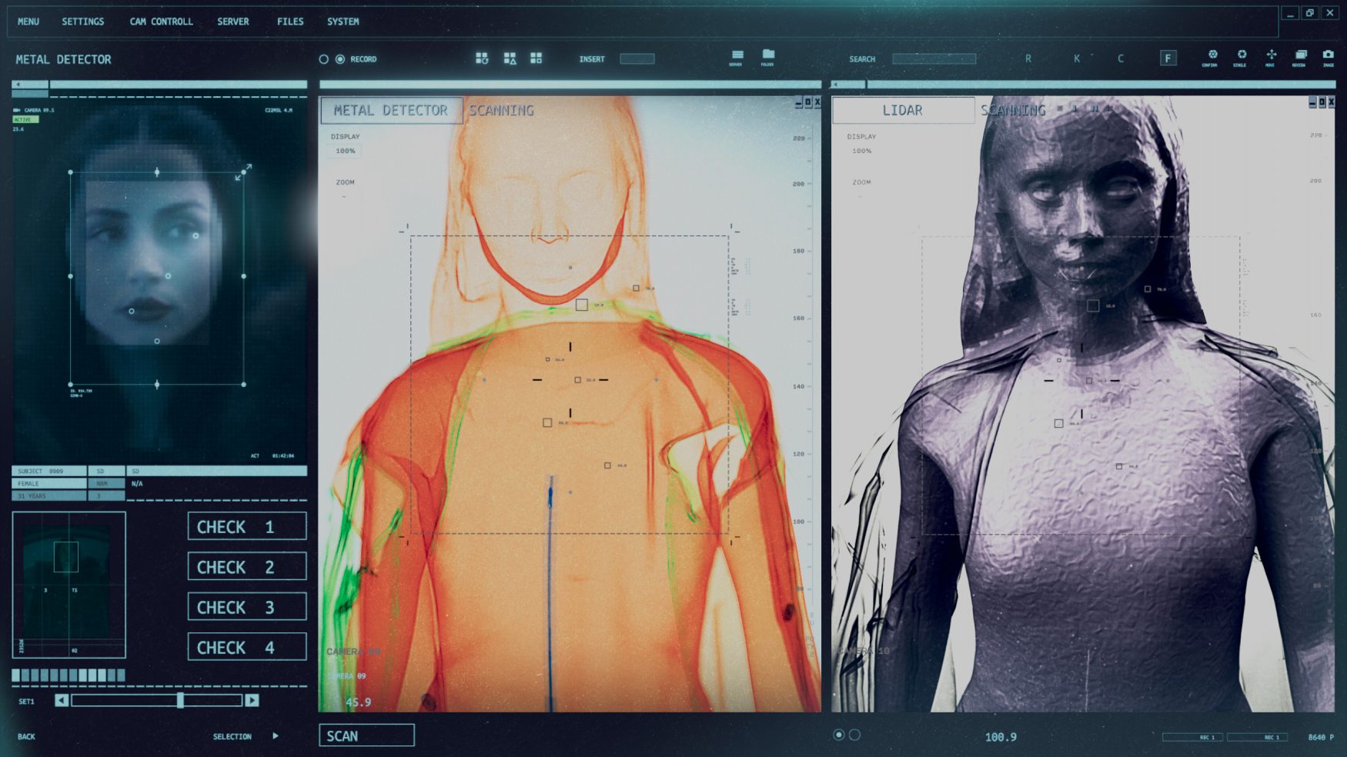Toggle the boxed F filter button
Screen dimensions: 1347x757
(1168, 58)
